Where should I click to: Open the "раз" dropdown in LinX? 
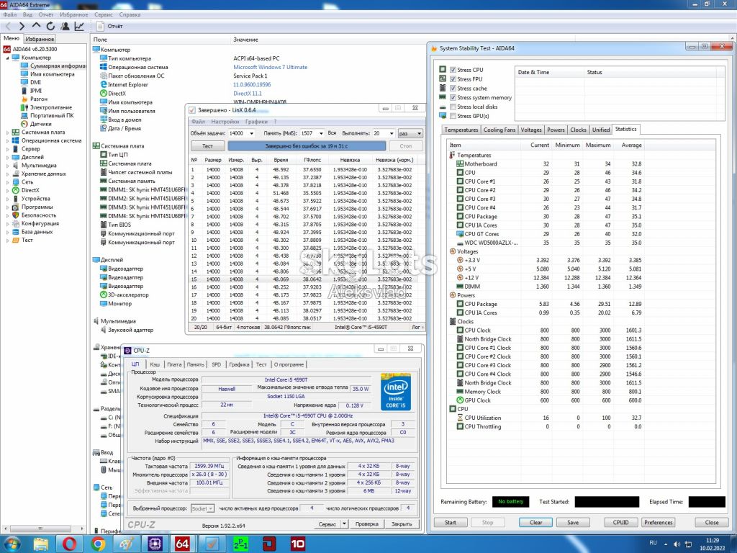[x=410, y=133]
